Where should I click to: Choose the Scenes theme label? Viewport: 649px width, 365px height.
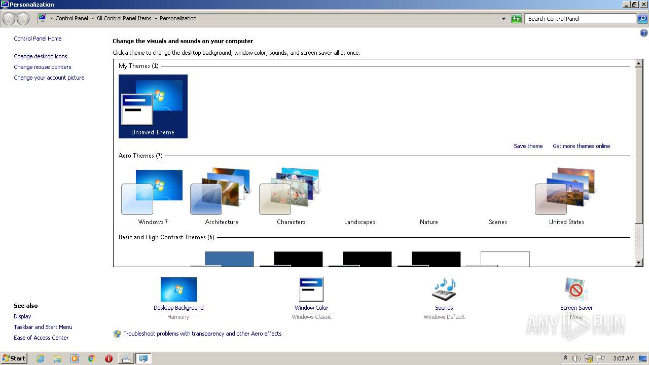point(497,222)
